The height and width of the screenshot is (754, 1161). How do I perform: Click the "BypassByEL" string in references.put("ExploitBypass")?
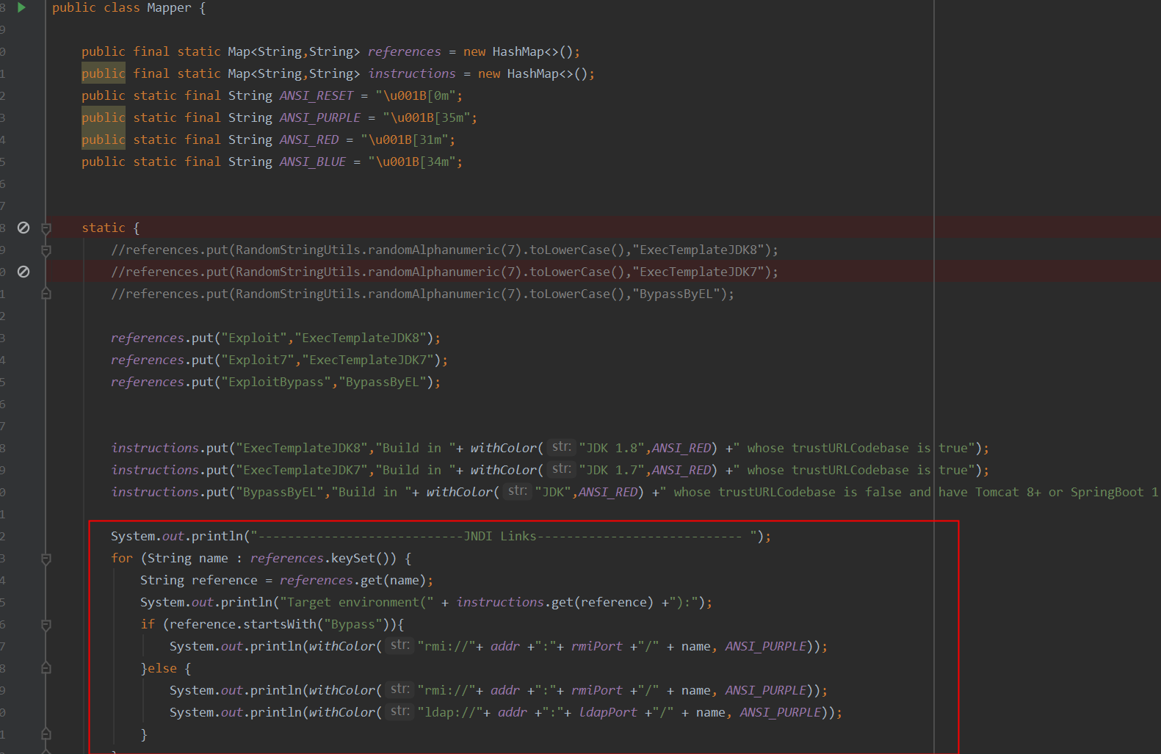383,383
